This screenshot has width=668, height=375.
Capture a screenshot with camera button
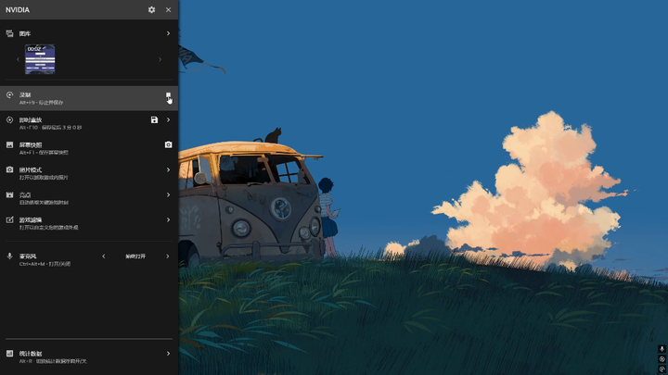click(x=168, y=145)
